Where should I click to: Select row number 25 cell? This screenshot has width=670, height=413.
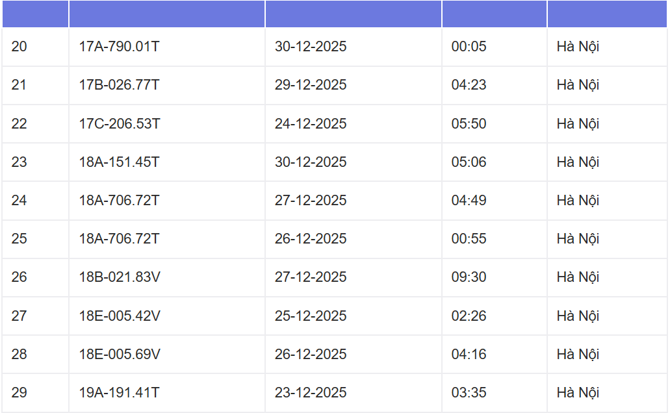19,238
